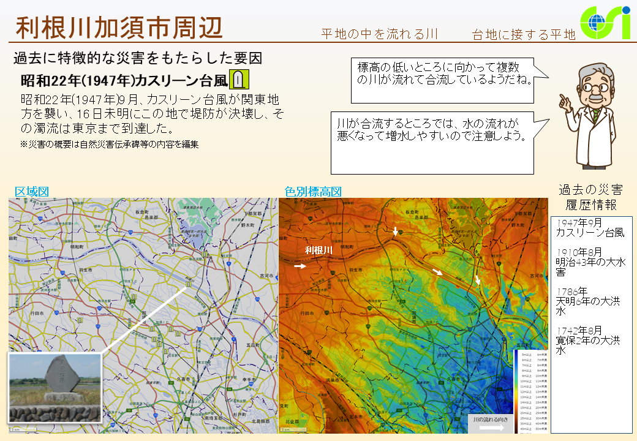Click 行田市 label on the elevation map

307,314
